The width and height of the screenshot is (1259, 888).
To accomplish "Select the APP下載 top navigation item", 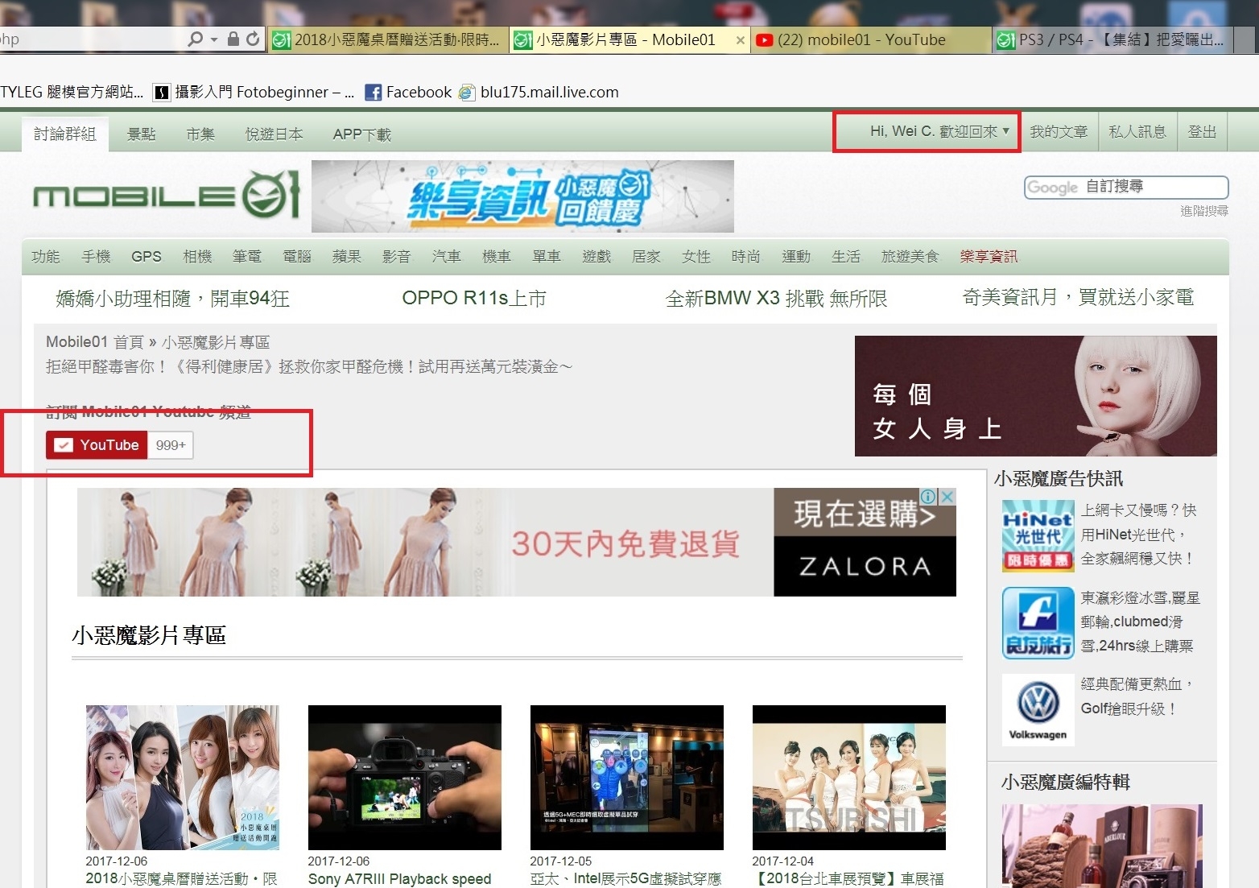I will pos(362,134).
